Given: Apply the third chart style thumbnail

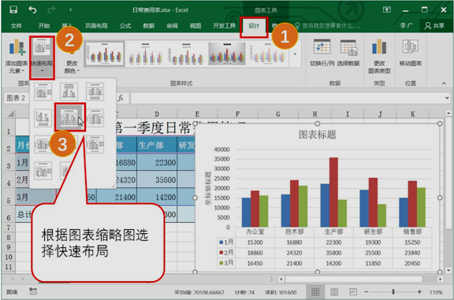Looking at the screenshot, I should [x=186, y=54].
